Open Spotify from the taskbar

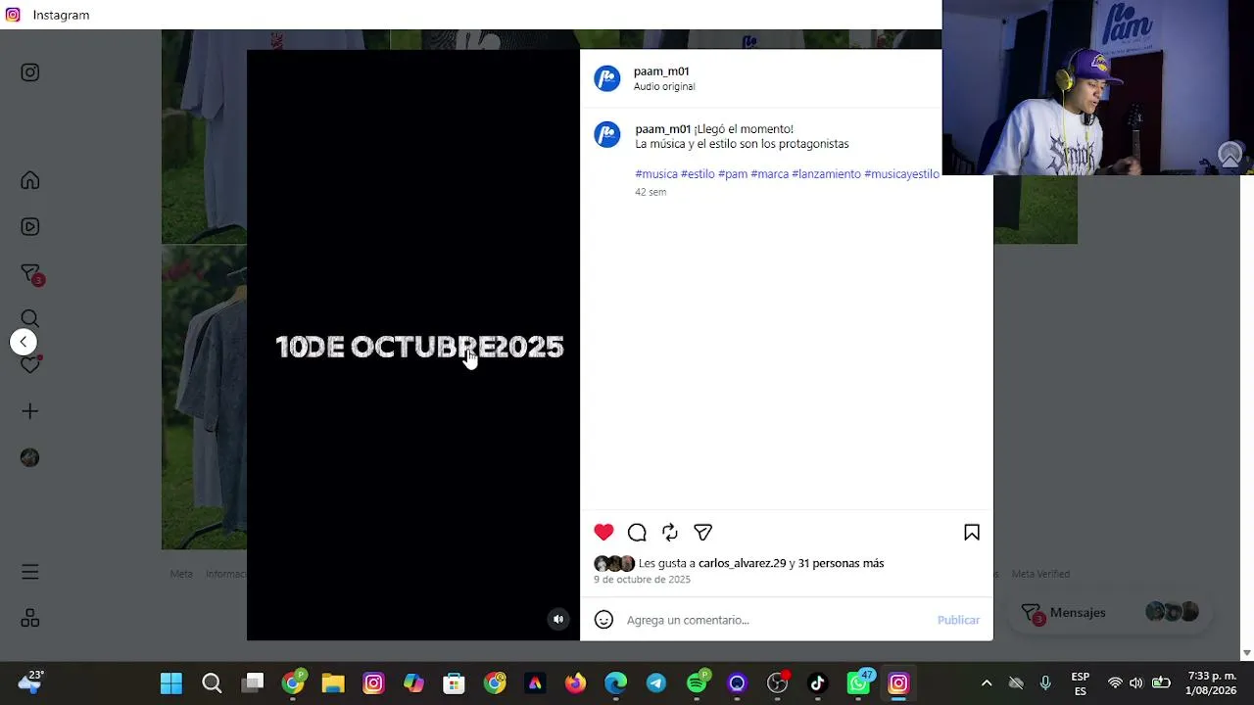698,683
